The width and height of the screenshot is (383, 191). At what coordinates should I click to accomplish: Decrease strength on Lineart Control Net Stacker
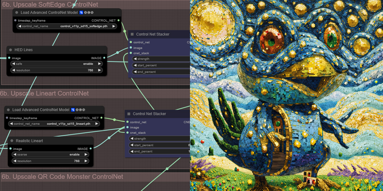pyautogui.click(x=132, y=139)
